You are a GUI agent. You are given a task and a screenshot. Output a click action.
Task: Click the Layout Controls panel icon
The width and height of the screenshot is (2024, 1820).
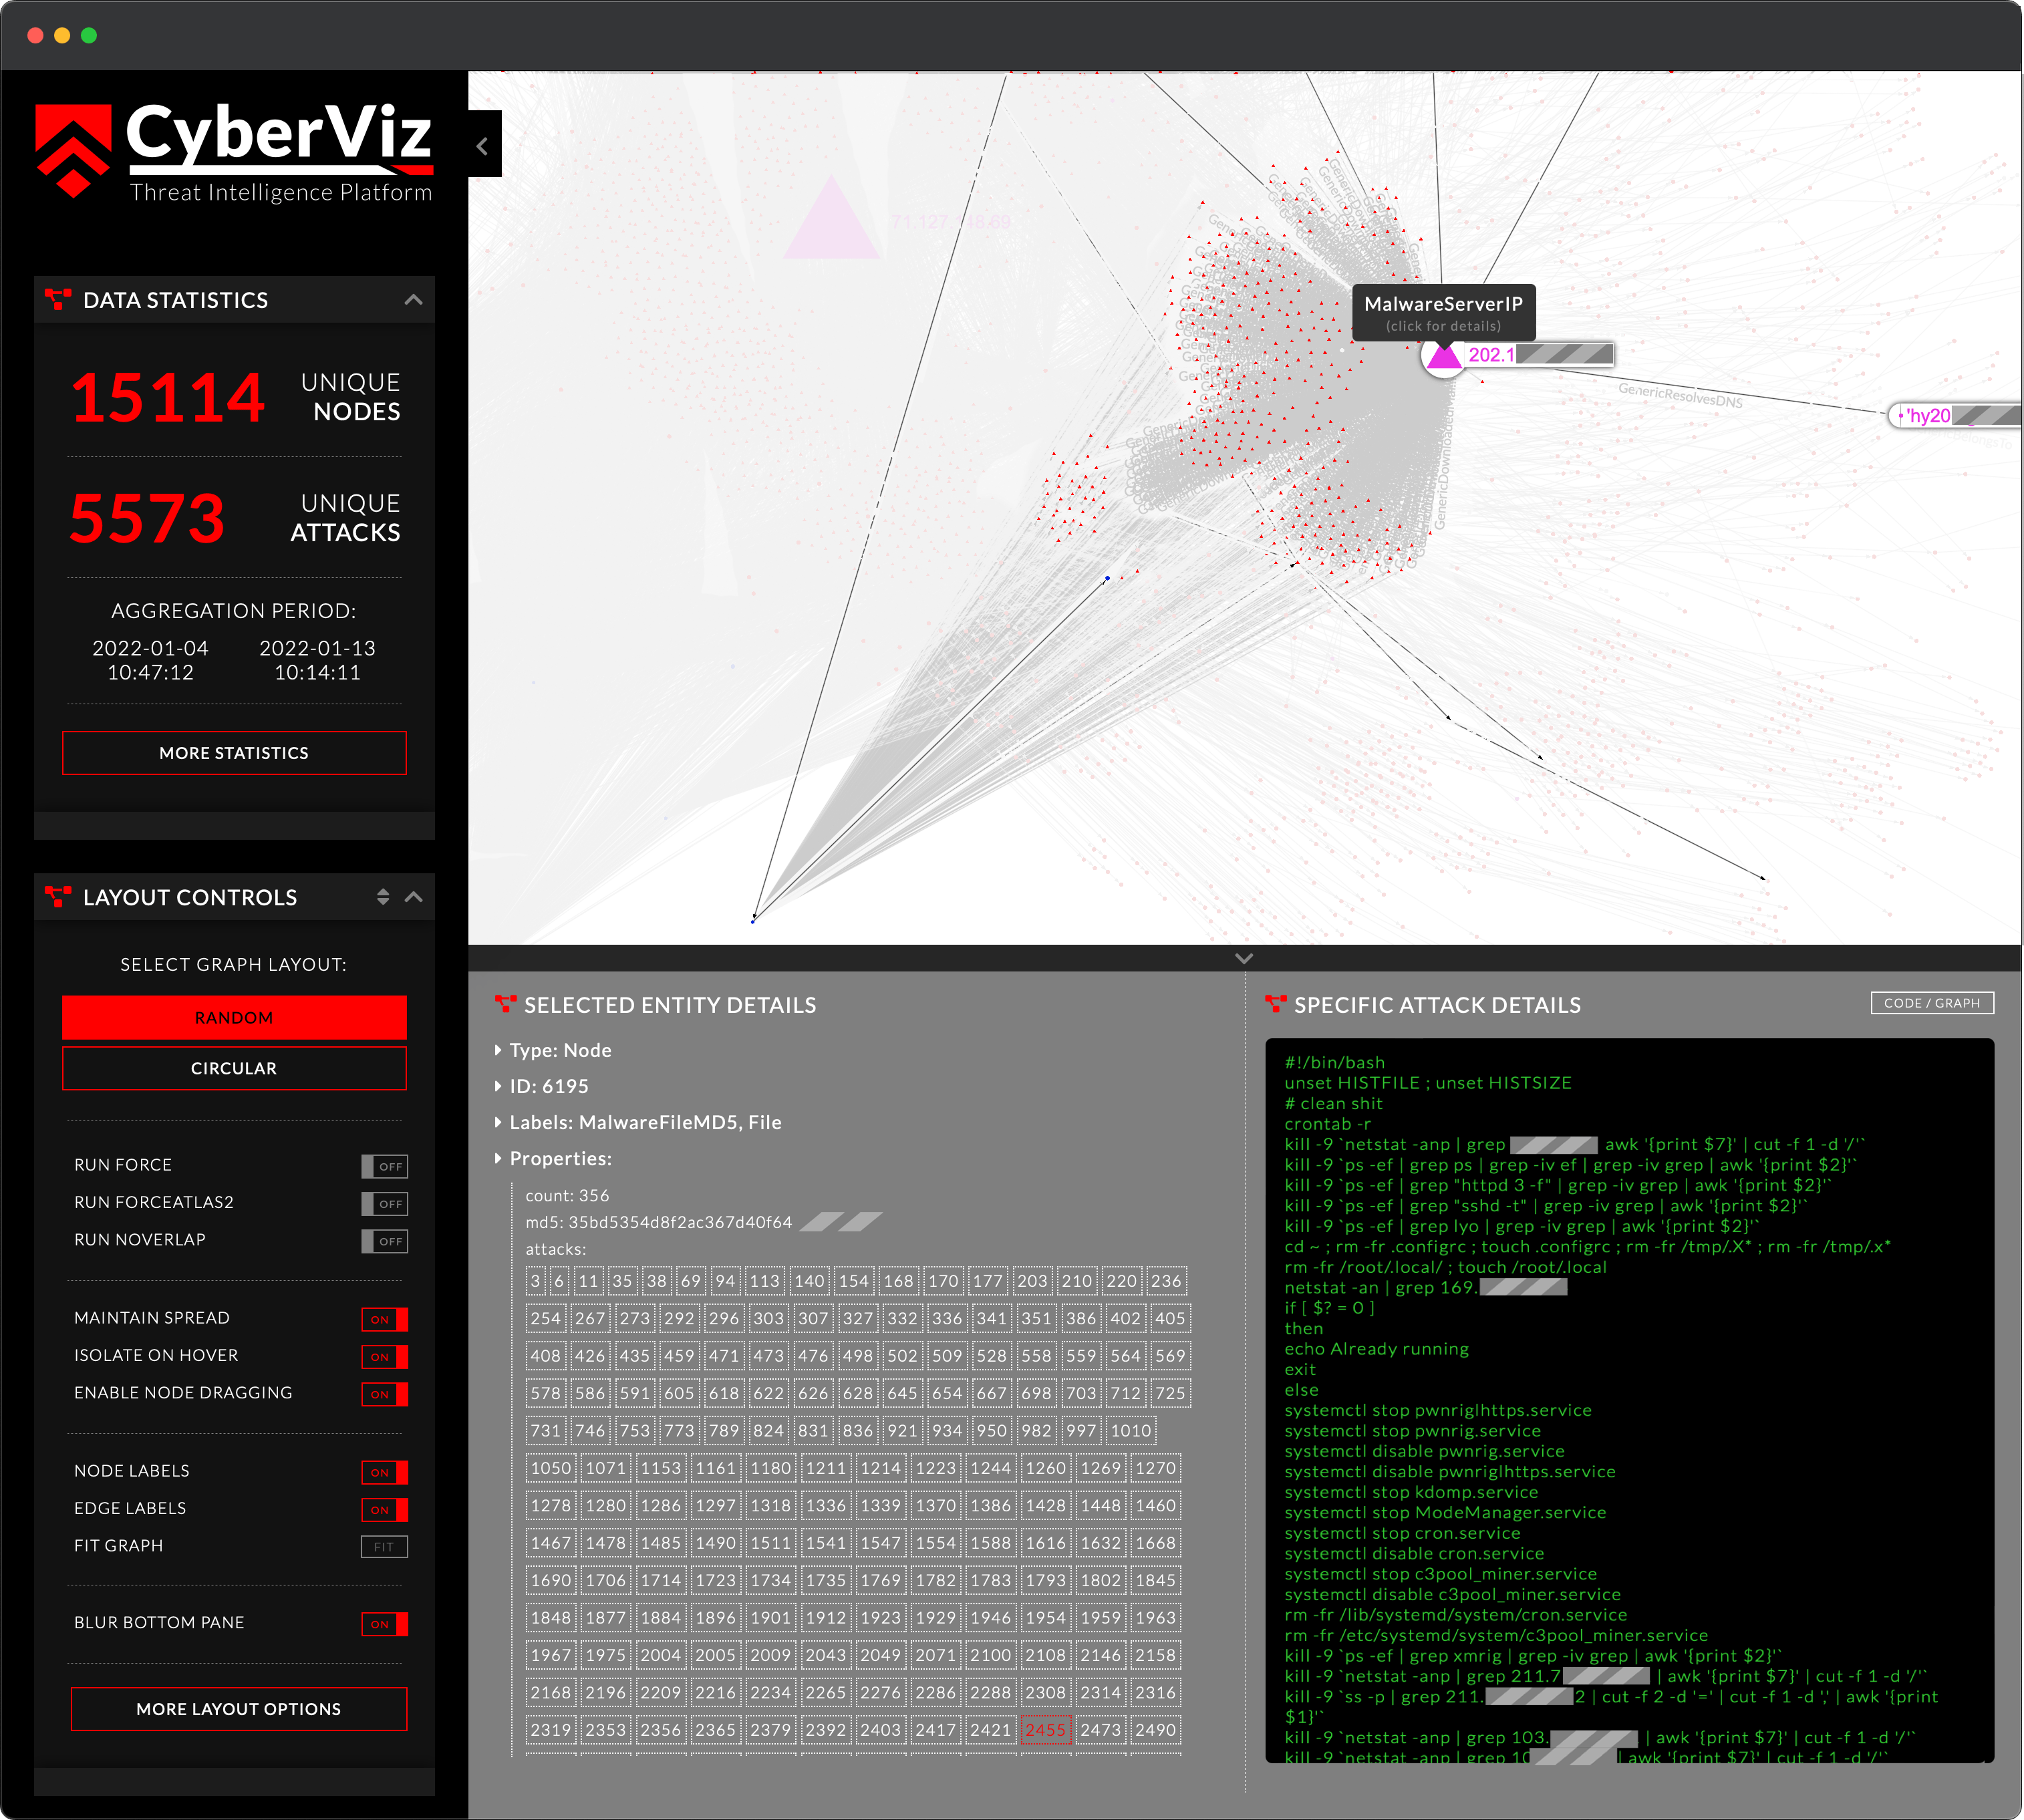point(58,896)
